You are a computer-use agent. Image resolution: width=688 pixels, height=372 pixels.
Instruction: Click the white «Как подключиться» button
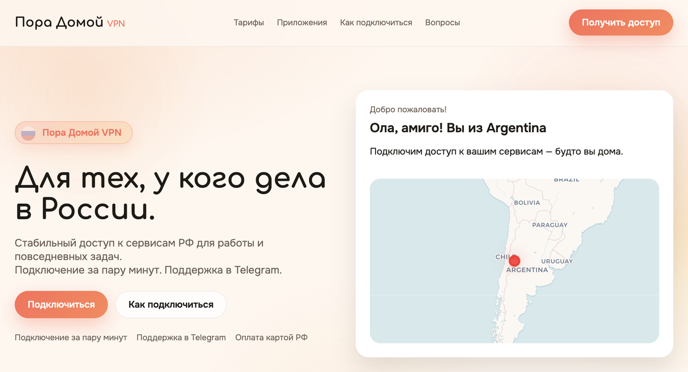pyautogui.click(x=171, y=304)
